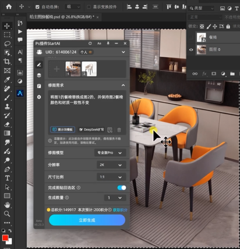Select the Smudge tool
Image resolution: width=240 pixels, height=249 pixels.
7,142
